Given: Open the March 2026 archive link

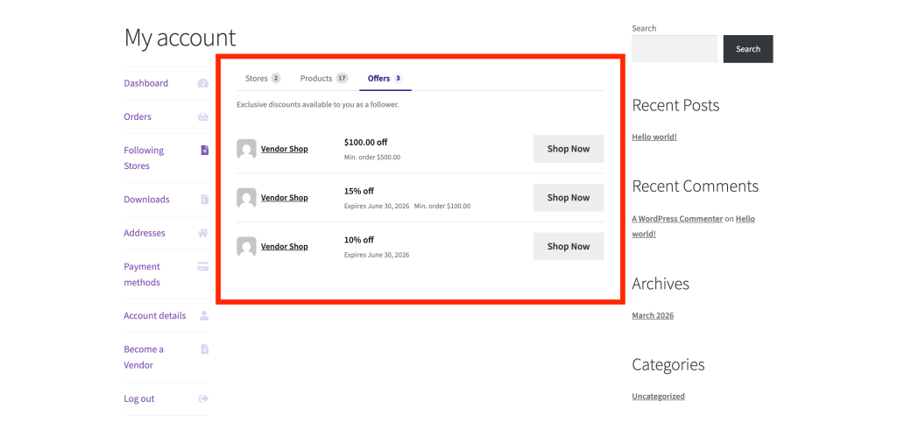Looking at the screenshot, I should tap(653, 315).
